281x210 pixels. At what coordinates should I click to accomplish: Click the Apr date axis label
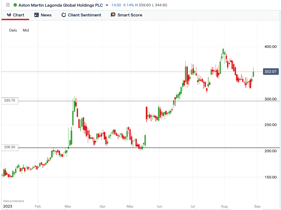pos(102,206)
